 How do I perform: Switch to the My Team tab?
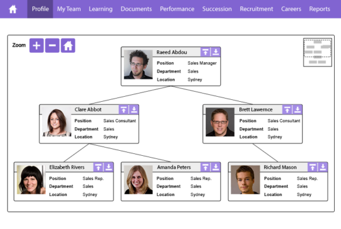[69, 9]
